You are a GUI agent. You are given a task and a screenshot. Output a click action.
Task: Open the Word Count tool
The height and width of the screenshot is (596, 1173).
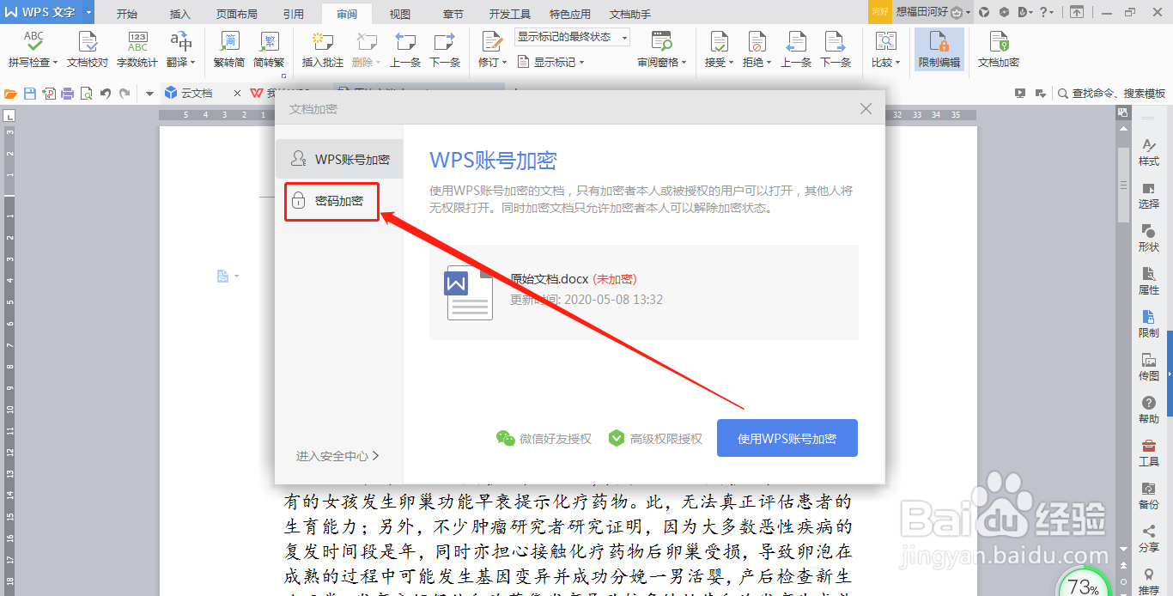(137, 49)
